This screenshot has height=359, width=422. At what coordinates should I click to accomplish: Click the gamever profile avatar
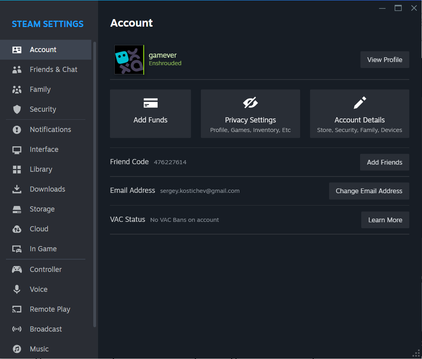pos(129,60)
